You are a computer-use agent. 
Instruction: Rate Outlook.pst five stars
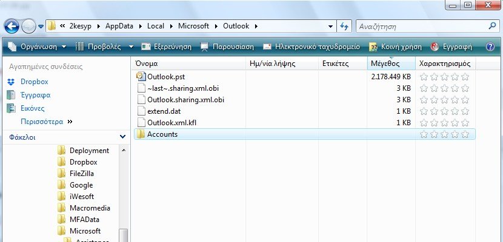(465, 77)
